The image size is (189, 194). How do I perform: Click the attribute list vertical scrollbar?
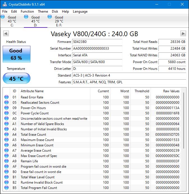(184, 121)
